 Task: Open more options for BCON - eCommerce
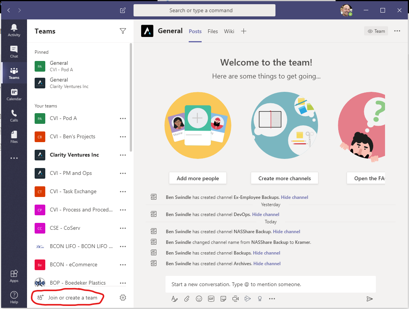click(x=123, y=264)
